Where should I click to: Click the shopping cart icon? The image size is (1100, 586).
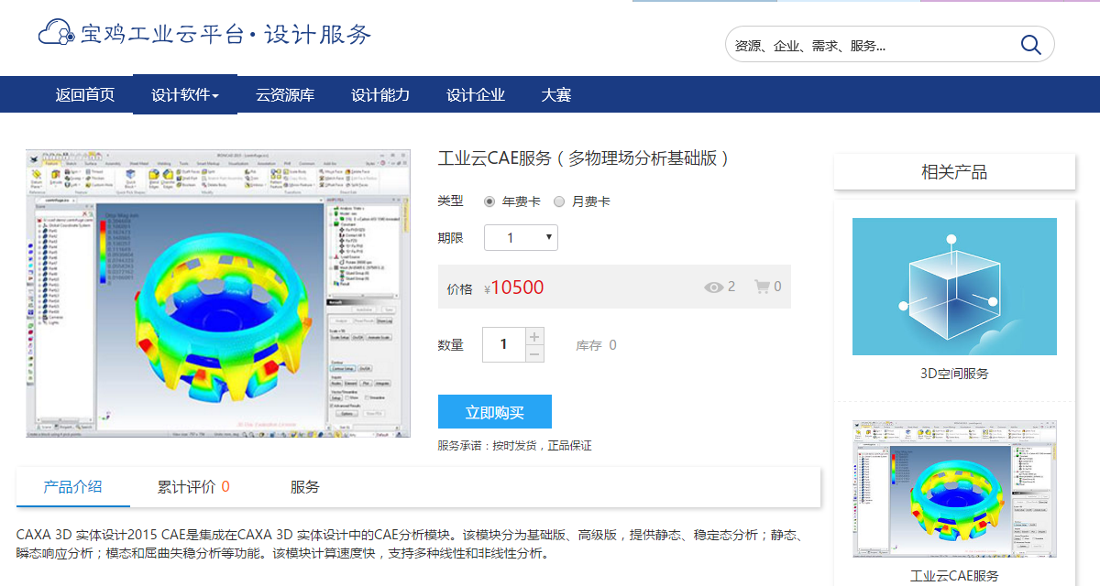coord(762,287)
